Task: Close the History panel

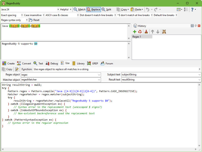Action: pos(199,26)
